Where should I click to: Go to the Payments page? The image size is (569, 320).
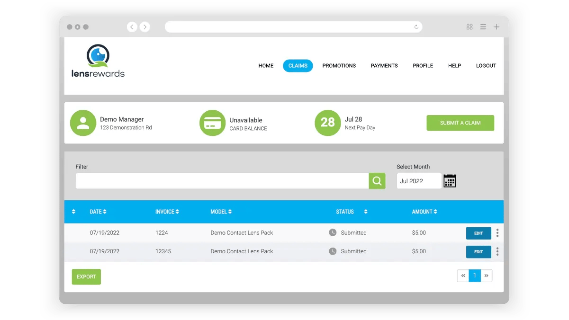pyautogui.click(x=384, y=66)
